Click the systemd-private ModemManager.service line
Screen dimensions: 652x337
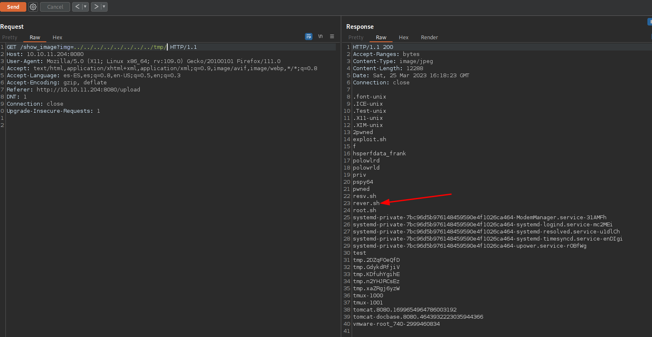click(480, 218)
